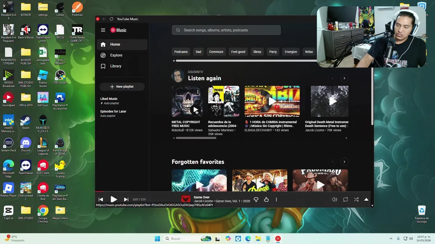Image resolution: width=435 pixels, height=244 pixels.
Task: Open File Explorer from the taskbar
Action: pyautogui.click(x=258, y=239)
